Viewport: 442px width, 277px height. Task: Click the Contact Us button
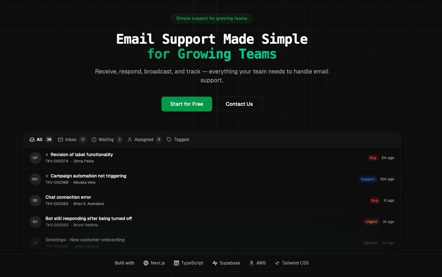tap(239, 104)
